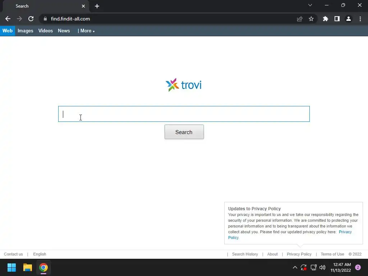This screenshot has width=368, height=276.
Task: Open Chrome profile avatar
Action: 349,19
